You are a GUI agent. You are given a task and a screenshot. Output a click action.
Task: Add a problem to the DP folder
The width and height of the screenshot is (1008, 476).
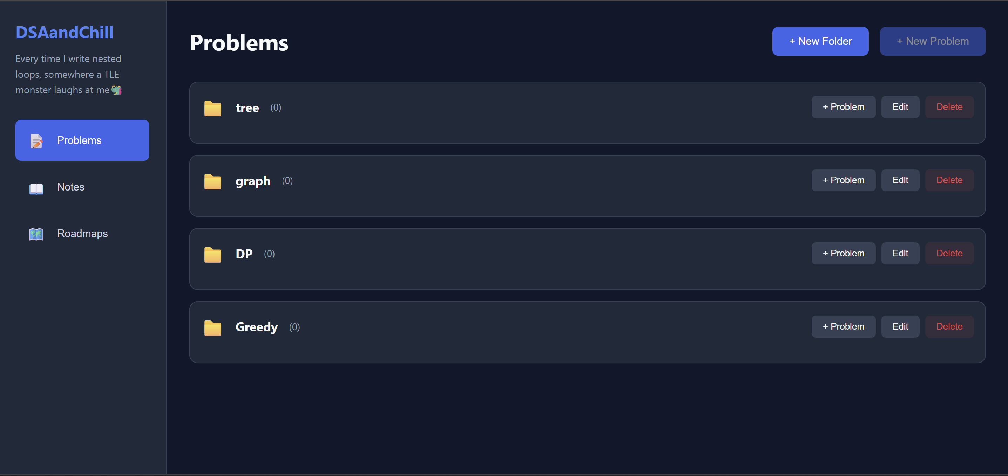[843, 253]
